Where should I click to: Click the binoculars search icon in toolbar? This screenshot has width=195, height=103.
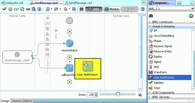[x=81, y=9]
